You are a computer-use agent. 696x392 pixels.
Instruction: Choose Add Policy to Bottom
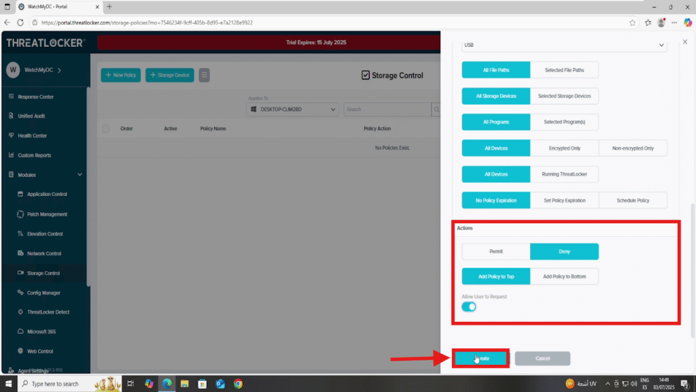click(564, 276)
